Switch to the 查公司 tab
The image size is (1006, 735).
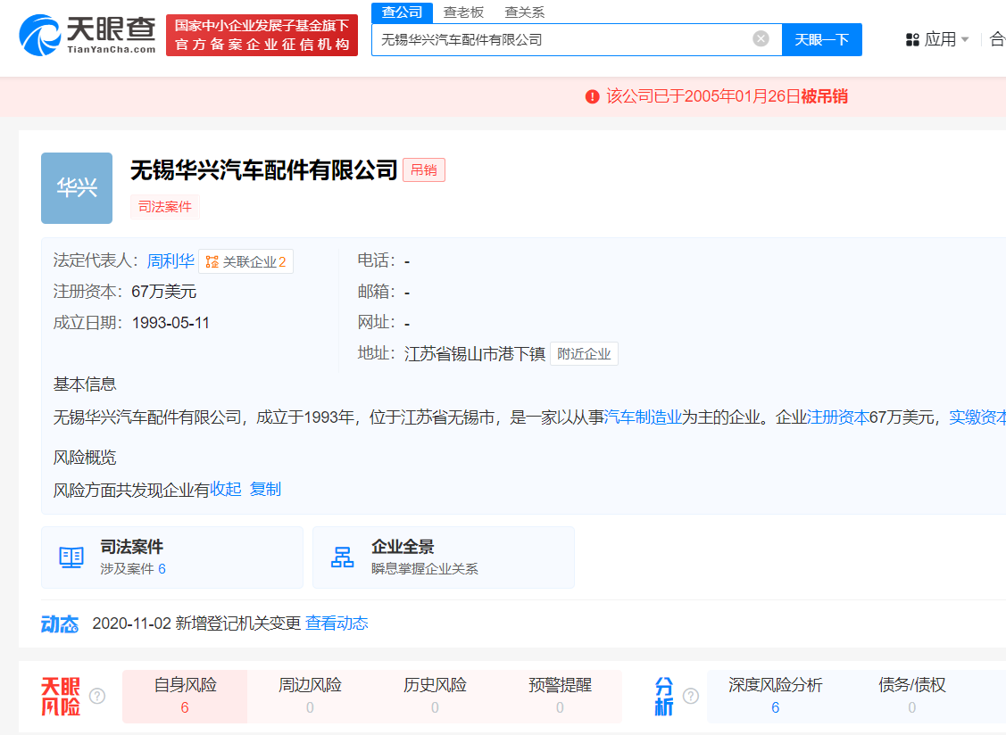[403, 12]
